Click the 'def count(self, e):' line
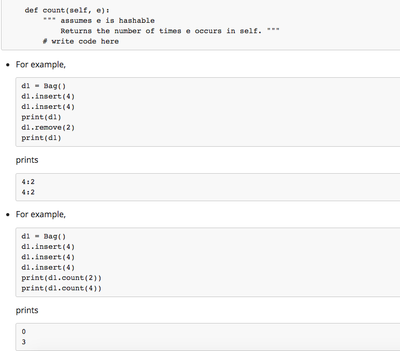This screenshot has height=351, width=400. pyautogui.click(x=67, y=10)
